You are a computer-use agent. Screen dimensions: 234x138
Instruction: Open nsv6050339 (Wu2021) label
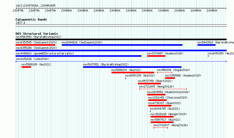(140, 75)
